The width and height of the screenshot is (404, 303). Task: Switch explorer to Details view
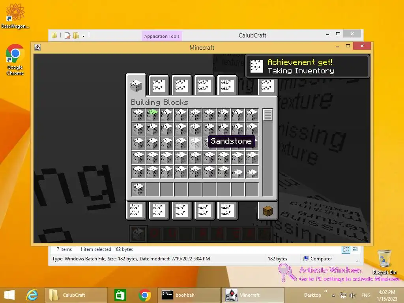point(346,249)
